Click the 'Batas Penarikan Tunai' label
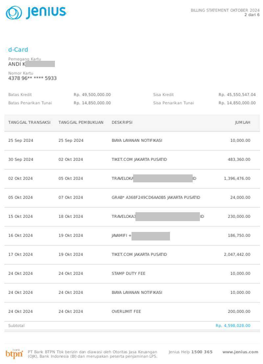 [x=30, y=103]
